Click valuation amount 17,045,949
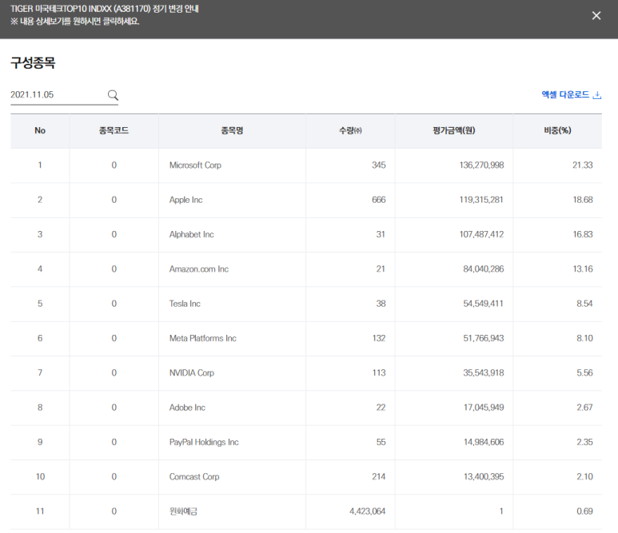Image resolution: width=618 pixels, height=533 pixels. click(x=484, y=408)
